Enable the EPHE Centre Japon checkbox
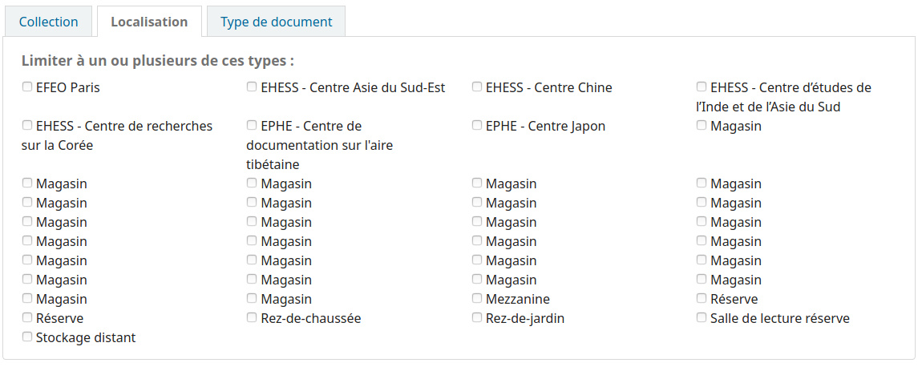This screenshot has width=918, height=375. click(x=477, y=126)
